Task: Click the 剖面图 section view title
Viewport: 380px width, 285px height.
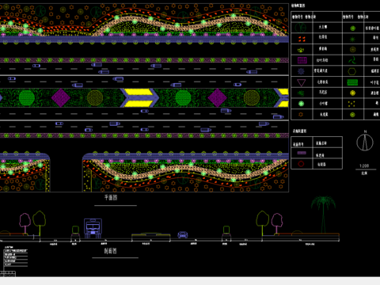Action: point(110,251)
